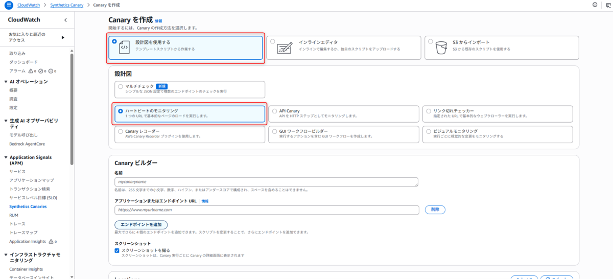The width and height of the screenshot is (613, 279).
Task: Click the pencil editor icon for インラインエディタ
Action: pos(284,48)
